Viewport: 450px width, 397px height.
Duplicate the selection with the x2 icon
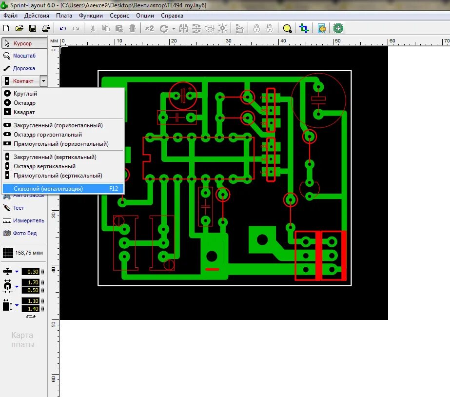pyautogui.click(x=149, y=28)
